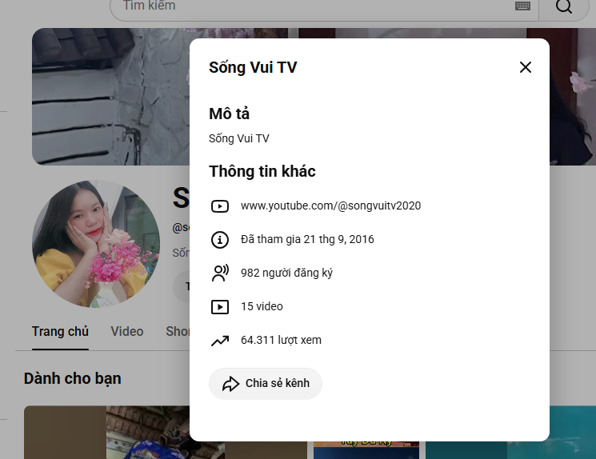Click the subscribers icon next to 982
The height and width of the screenshot is (459, 596).
[x=220, y=273]
